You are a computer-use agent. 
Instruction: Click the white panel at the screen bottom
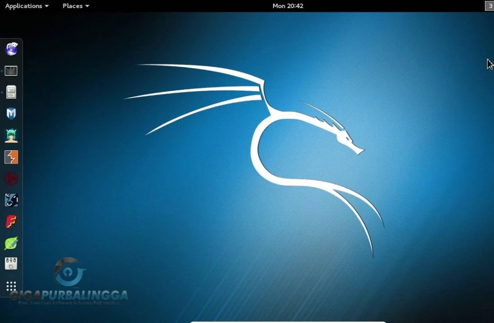point(287,321)
